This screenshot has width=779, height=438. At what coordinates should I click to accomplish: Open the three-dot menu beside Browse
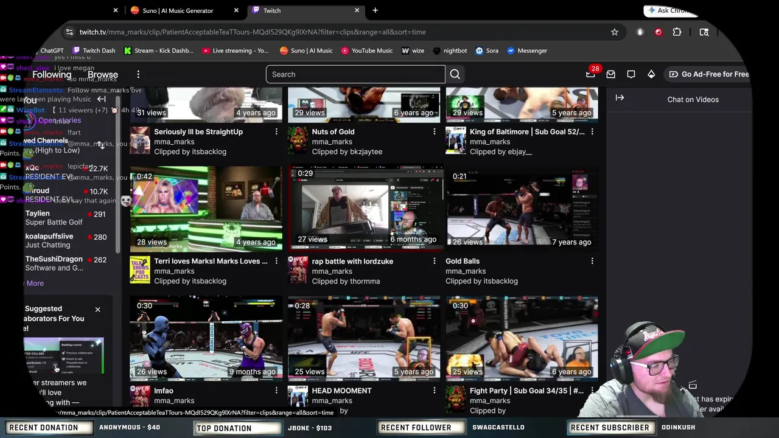coord(138,74)
